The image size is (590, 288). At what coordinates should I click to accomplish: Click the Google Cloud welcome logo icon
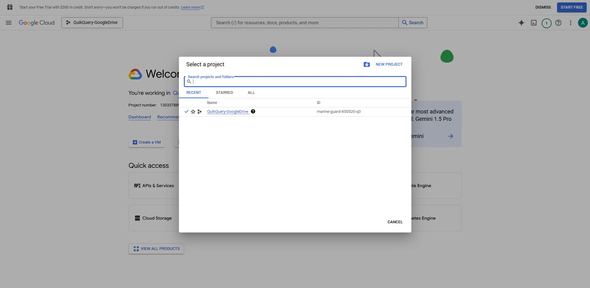pos(135,74)
